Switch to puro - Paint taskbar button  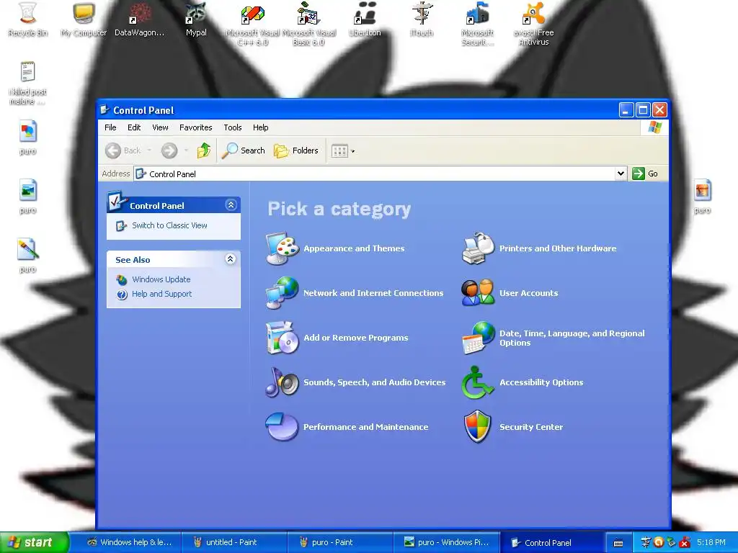click(339, 542)
